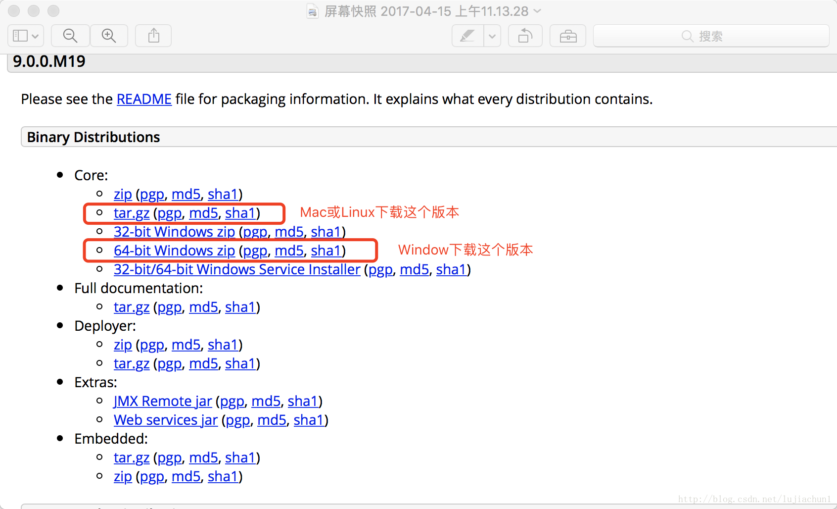
Task: Open md5 link for Windows Service Installer
Action: click(414, 269)
